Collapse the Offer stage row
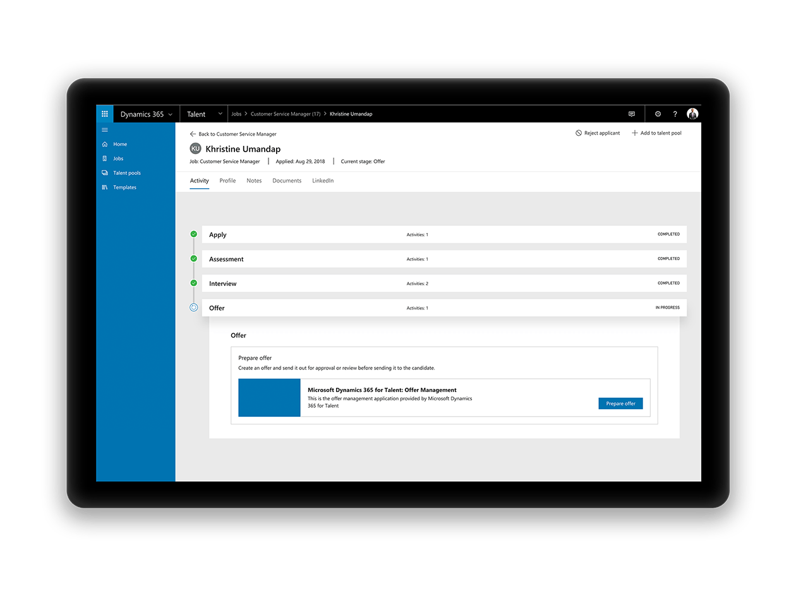Viewport: 796px width, 596px height. click(444, 308)
